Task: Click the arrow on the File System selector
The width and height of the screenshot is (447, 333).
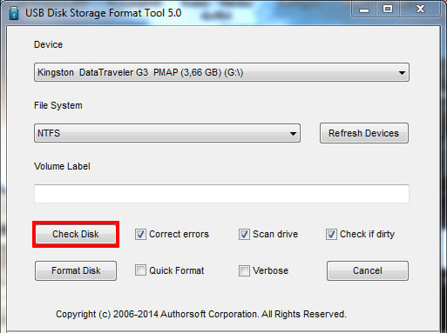Action: [293, 133]
